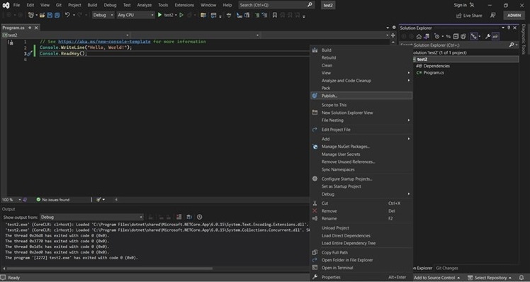Select Open Folder in File Explorer
Image resolution: width=530 pixels, height=282 pixels.
pyautogui.click(x=361, y=260)
